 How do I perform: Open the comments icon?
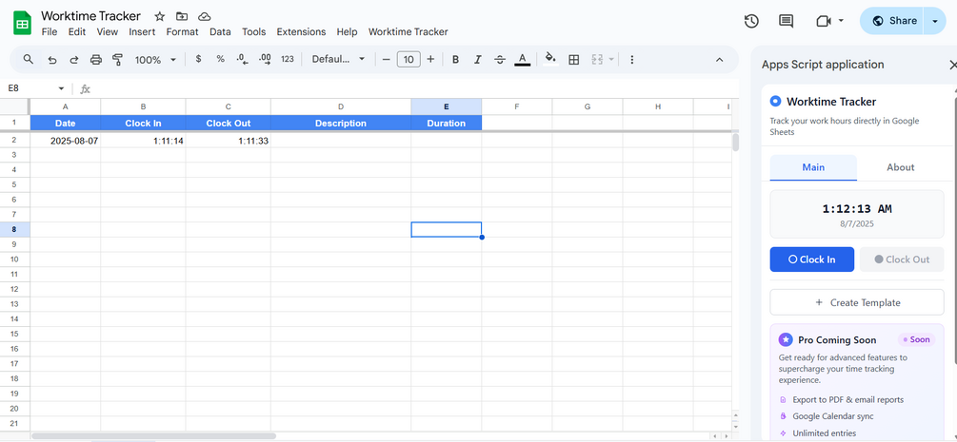click(787, 21)
